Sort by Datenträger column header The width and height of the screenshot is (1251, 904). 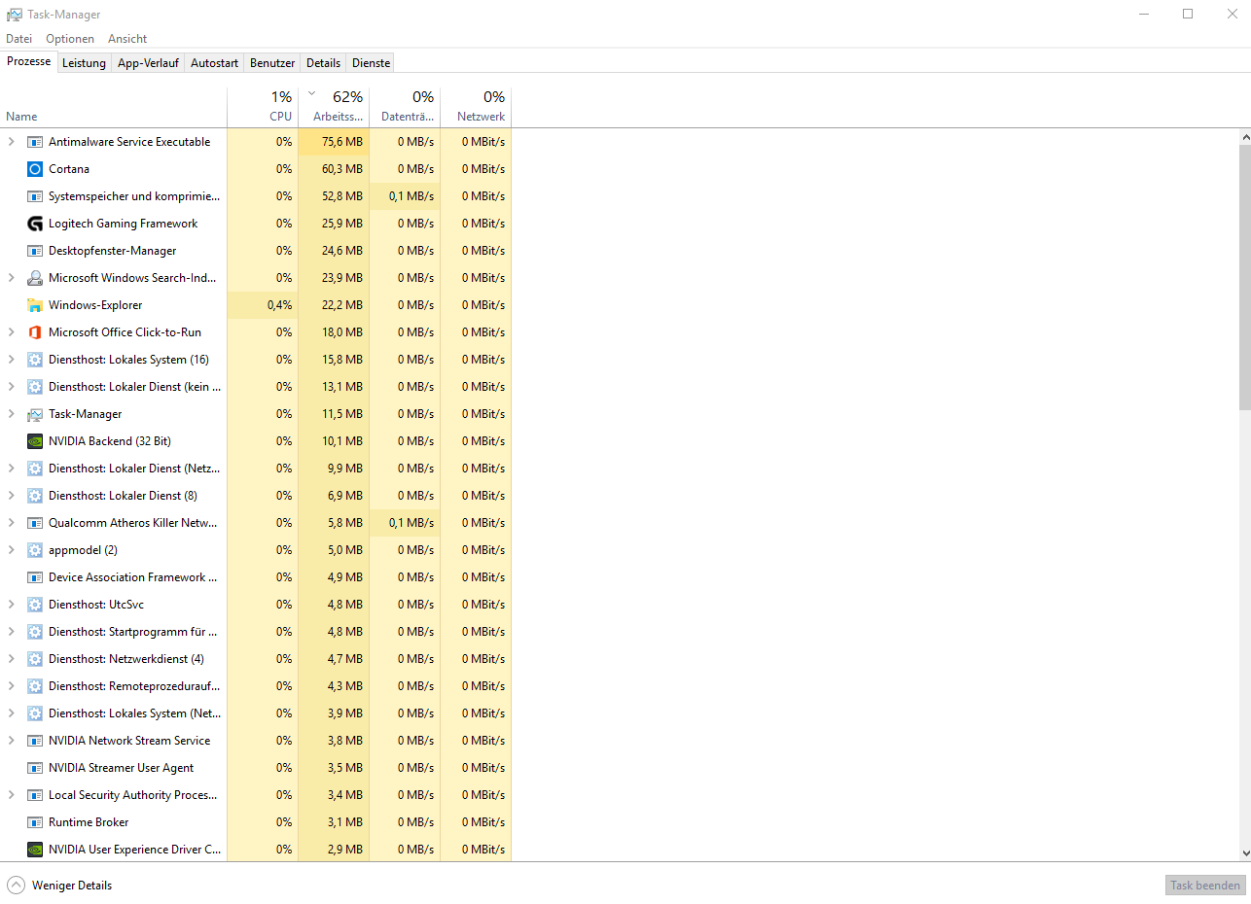(x=405, y=107)
